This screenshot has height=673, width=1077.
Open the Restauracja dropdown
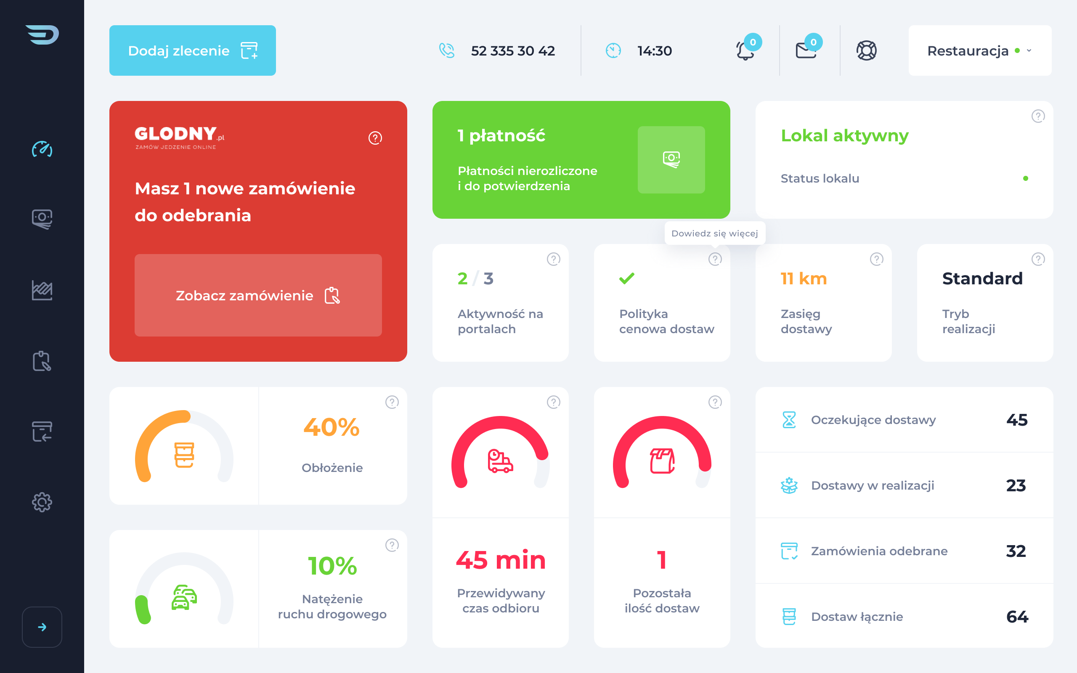tap(980, 50)
